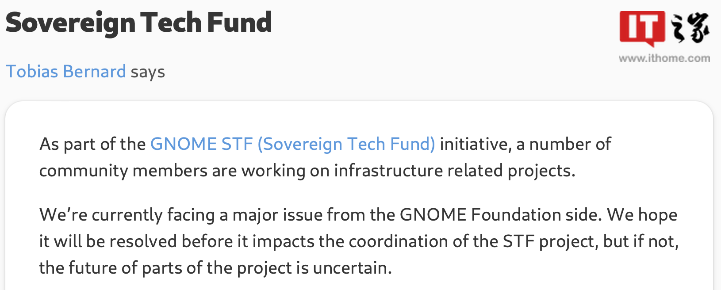The image size is (721, 290).
Task: Click the white quote card's top rounded edge
Action: tap(359, 102)
